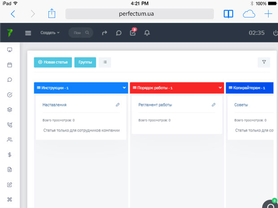
Task: Click the green Perfectum logo
Action: [x=10, y=33]
